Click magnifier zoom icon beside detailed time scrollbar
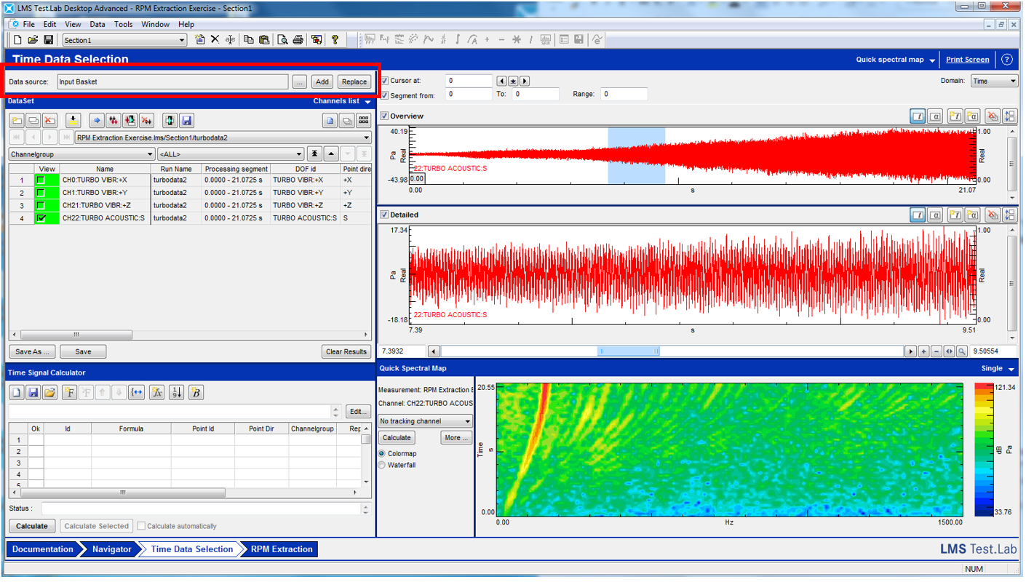 962,351
